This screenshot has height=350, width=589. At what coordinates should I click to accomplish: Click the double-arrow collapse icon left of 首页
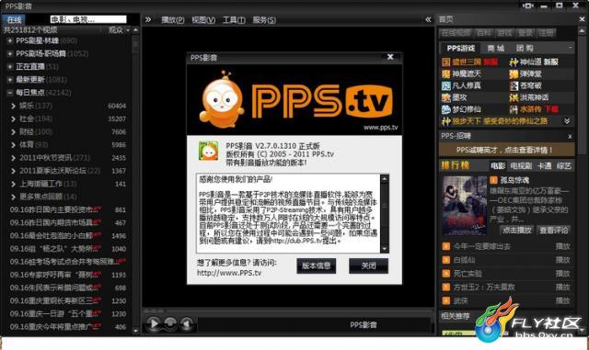coord(428,19)
